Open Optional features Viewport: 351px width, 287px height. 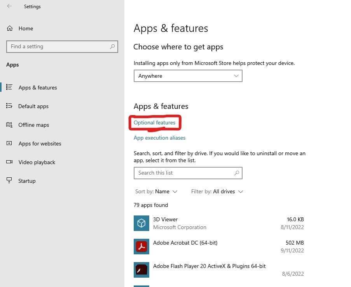click(x=154, y=122)
